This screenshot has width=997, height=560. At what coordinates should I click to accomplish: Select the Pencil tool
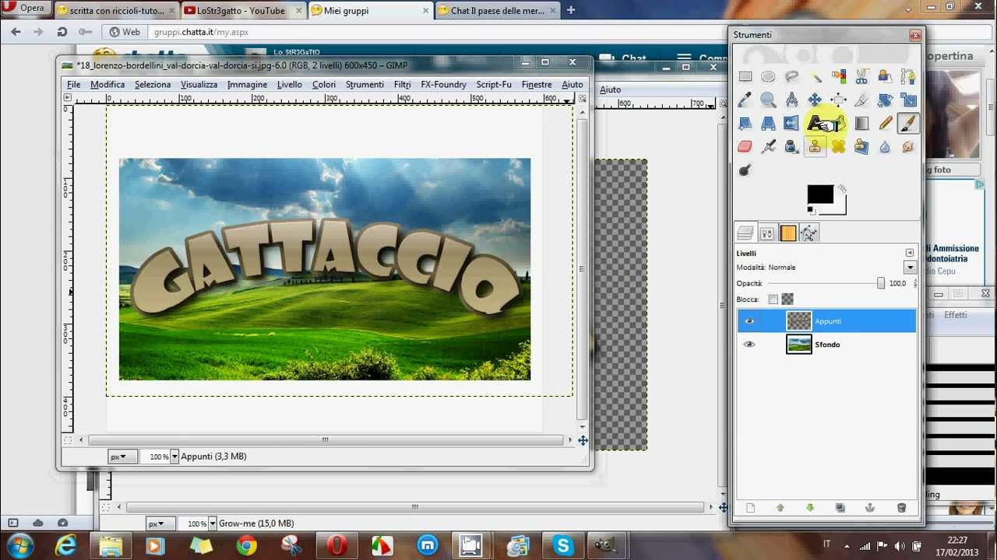point(885,123)
